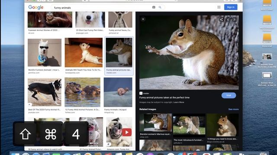This screenshot has width=277, height=155.
Task: Open the first related squirrel image
Action: coord(155,122)
